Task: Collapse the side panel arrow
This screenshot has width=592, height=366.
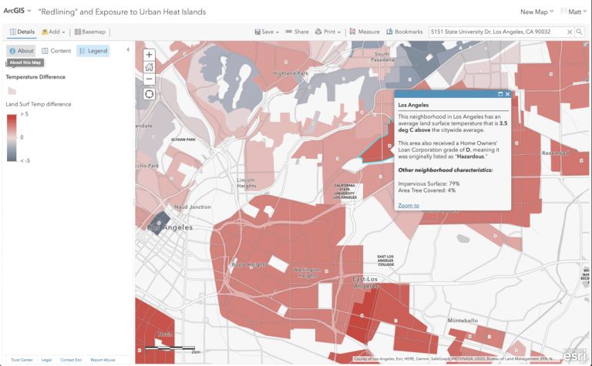Action: [x=128, y=49]
